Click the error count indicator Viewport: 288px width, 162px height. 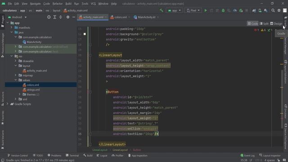256,30
